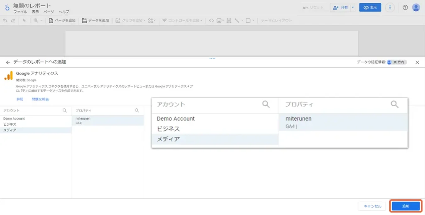Click the insert image icon
The width and height of the screenshot is (425, 215).
[219, 21]
